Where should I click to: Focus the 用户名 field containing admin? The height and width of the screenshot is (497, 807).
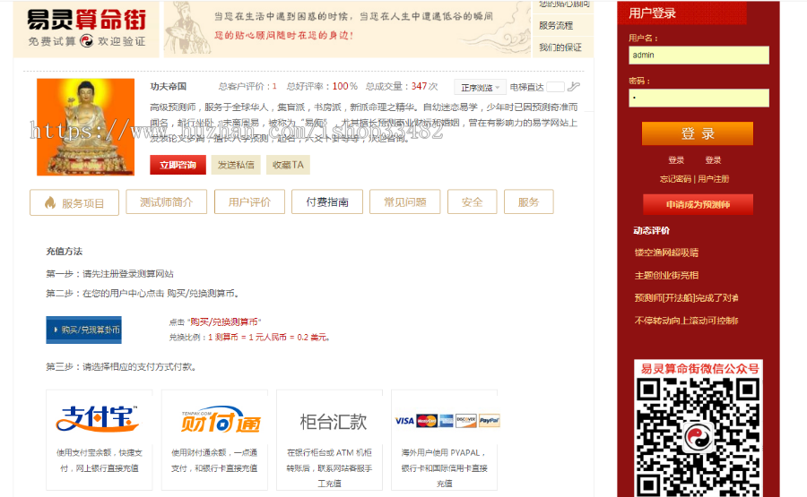tap(699, 56)
